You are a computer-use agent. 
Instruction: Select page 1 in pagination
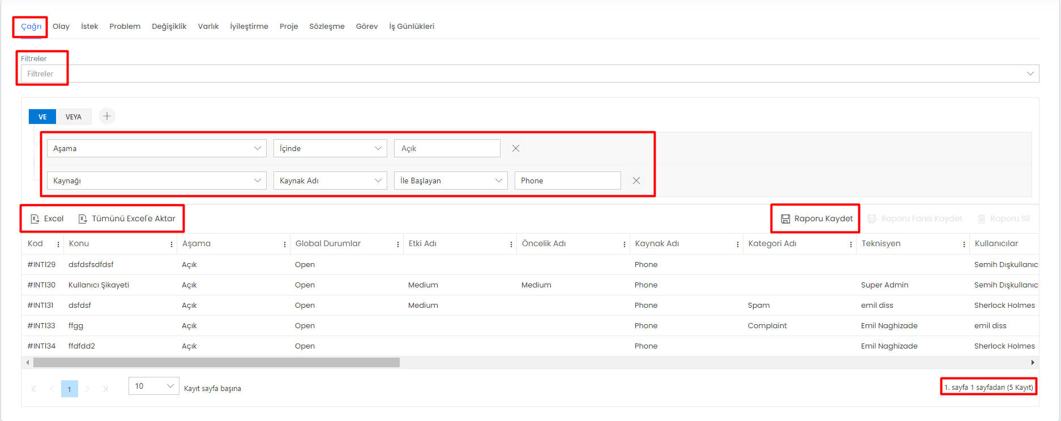click(70, 389)
